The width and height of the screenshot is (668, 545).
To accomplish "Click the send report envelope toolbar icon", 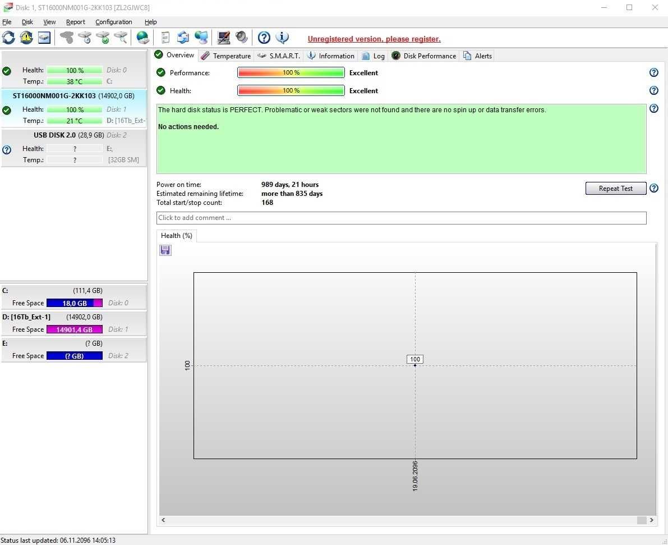I will point(183,38).
